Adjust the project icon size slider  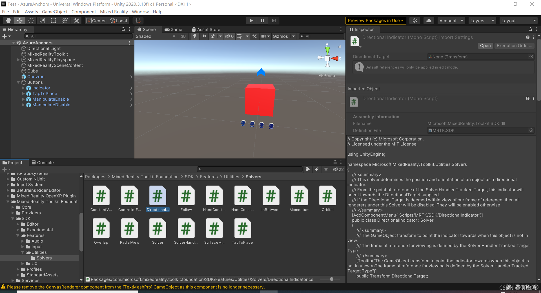coord(332,279)
